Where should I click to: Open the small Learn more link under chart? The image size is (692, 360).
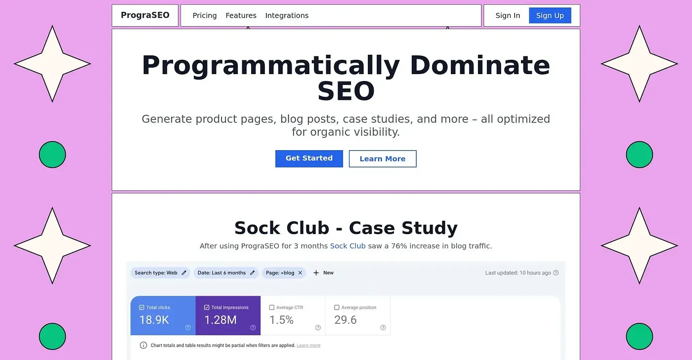308,346
